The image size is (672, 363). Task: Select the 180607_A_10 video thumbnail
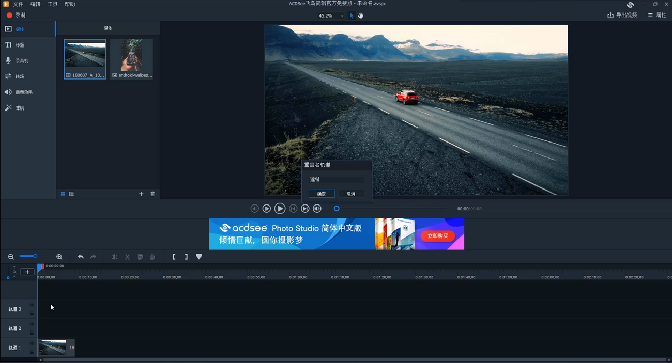85,59
